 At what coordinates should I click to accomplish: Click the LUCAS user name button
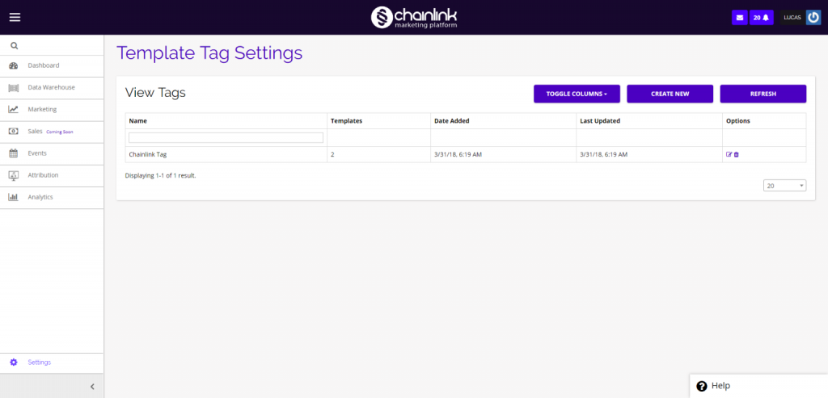(x=792, y=18)
